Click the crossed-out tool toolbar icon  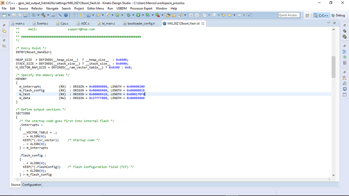[60, 15]
